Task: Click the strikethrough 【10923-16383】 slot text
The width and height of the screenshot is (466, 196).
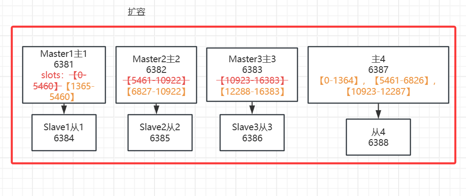Action: coord(252,80)
